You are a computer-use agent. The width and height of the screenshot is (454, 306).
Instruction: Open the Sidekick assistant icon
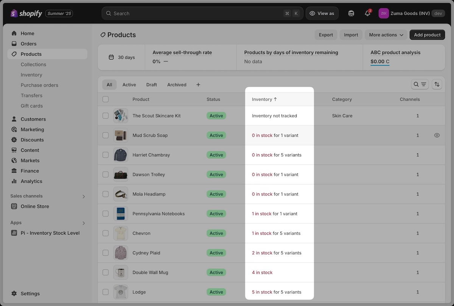click(x=351, y=13)
